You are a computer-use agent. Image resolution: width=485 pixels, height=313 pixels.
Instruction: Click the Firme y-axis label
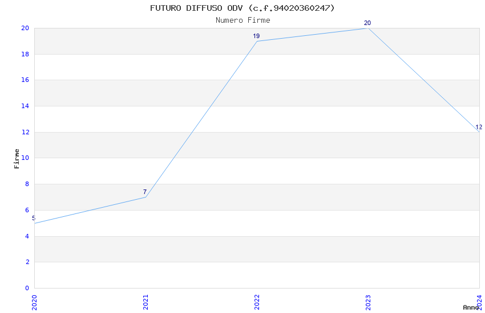[17, 158]
